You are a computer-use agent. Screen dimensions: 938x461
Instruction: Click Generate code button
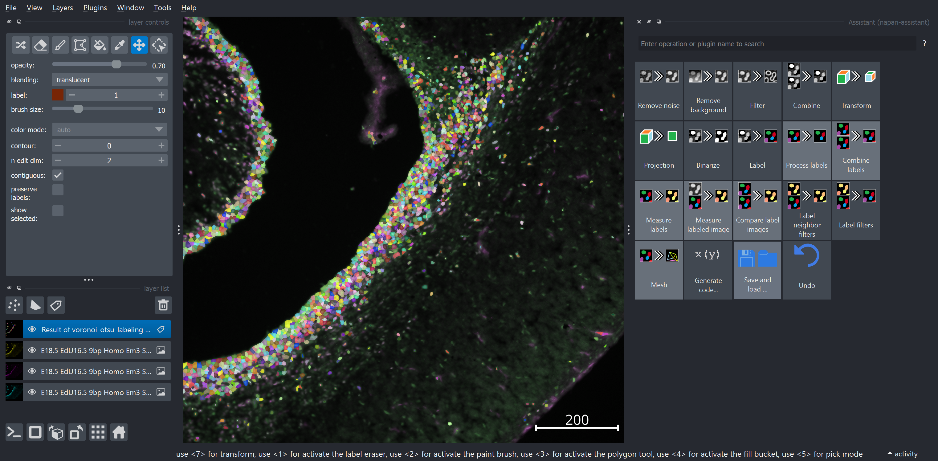click(x=708, y=268)
